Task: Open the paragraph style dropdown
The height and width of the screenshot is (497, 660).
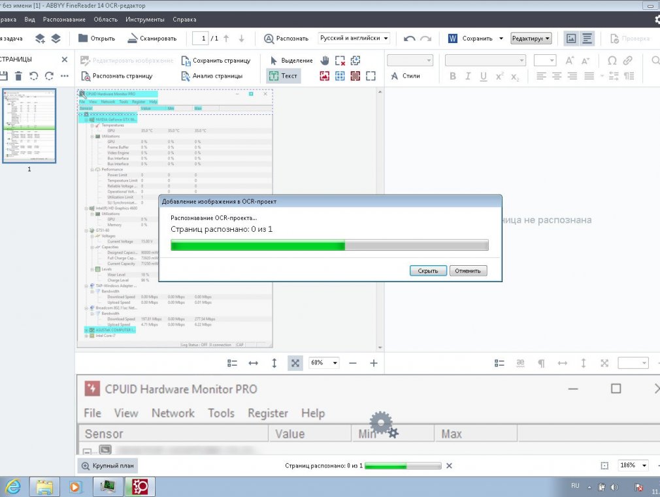Action: 410,61
